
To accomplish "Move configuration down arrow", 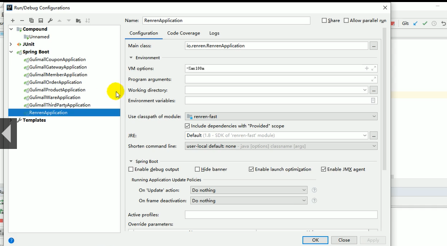I will coord(69,21).
